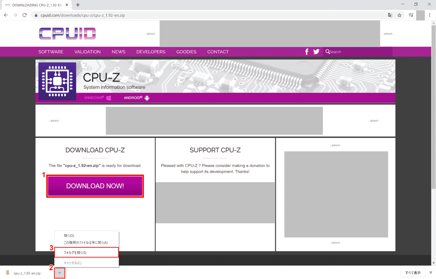Close the DOWNLOADING CPU-Z browser tab

click(x=67, y=5)
